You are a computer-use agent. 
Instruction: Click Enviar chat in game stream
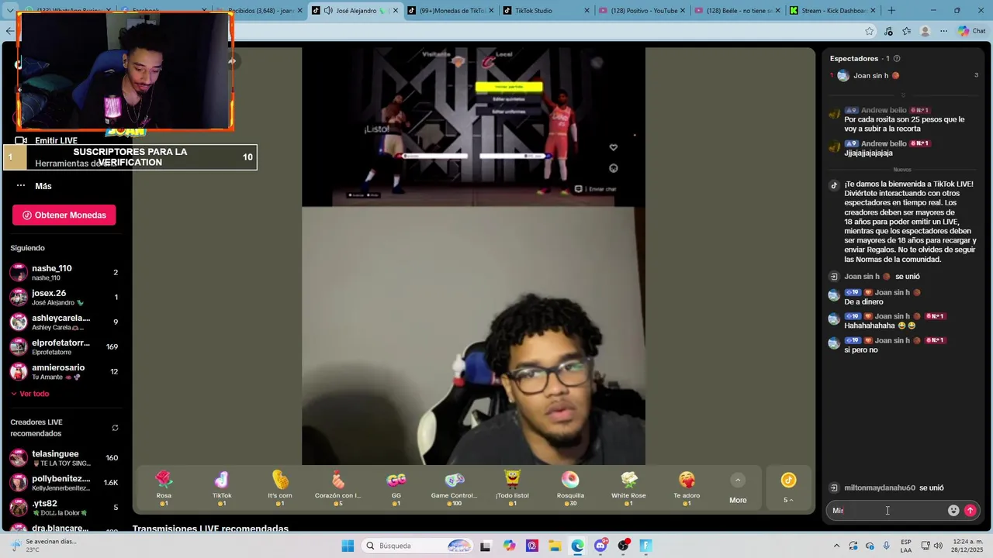tap(595, 189)
